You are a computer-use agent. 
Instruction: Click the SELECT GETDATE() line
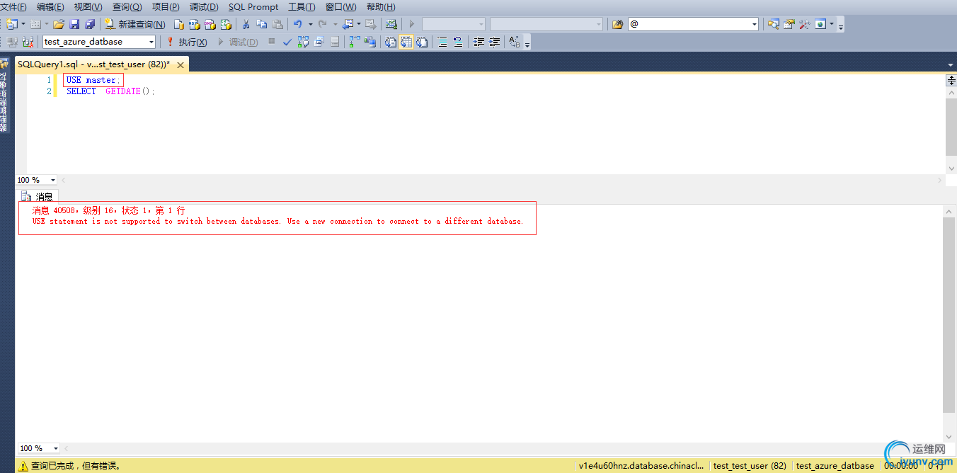(110, 91)
